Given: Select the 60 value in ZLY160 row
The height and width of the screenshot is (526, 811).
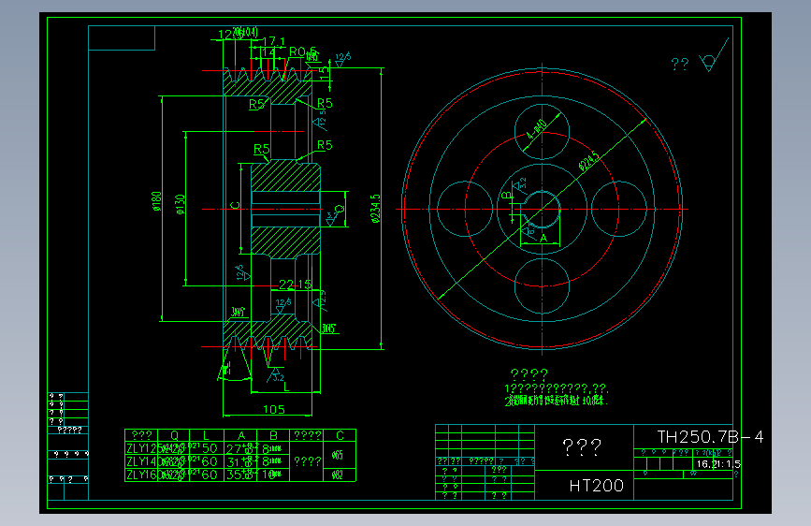Looking at the screenshot, I should [210, 475].
